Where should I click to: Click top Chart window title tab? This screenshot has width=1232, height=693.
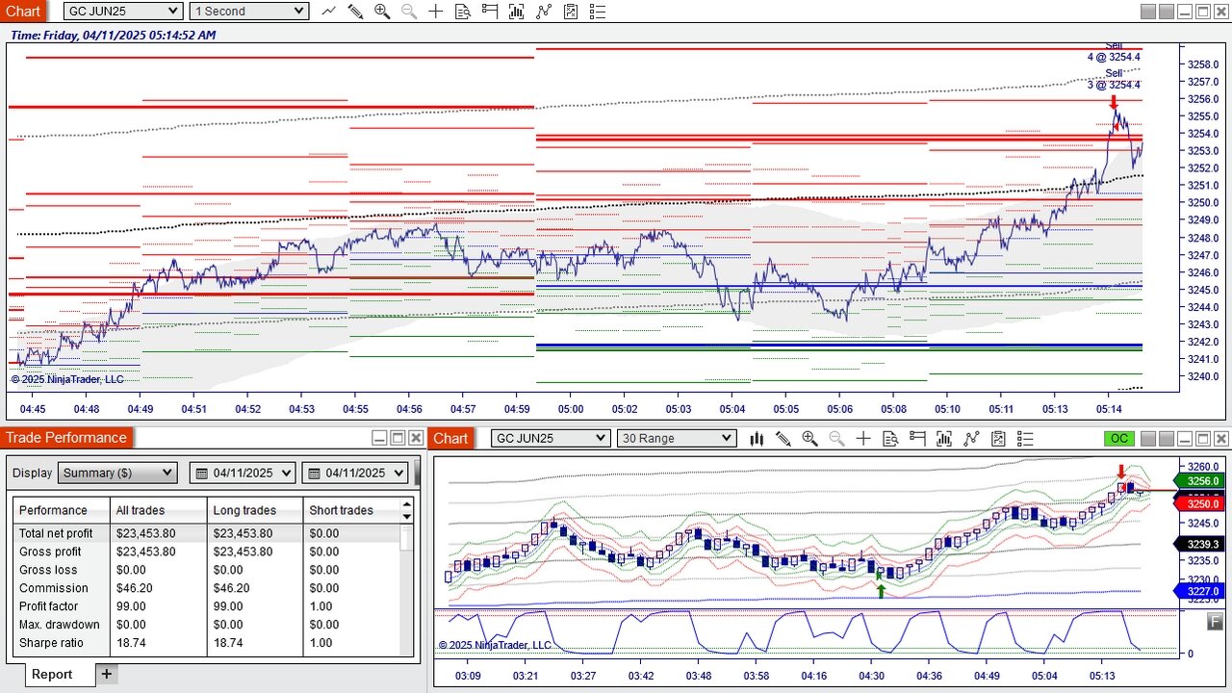23,11
